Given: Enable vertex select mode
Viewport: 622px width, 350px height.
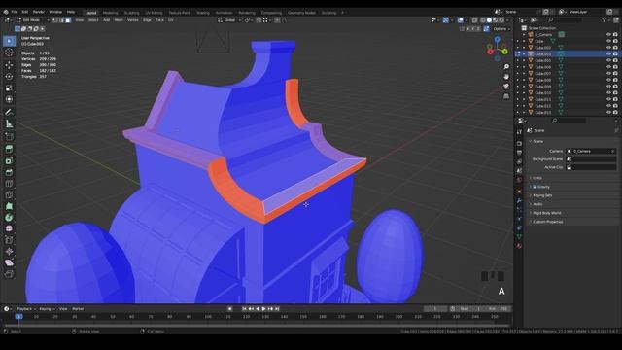Looking at the screenshot, I should tap(55, 20).
